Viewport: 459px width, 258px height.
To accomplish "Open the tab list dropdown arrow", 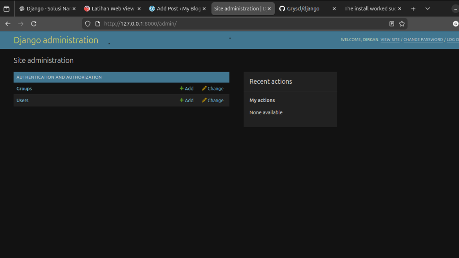I will (428, 9).
